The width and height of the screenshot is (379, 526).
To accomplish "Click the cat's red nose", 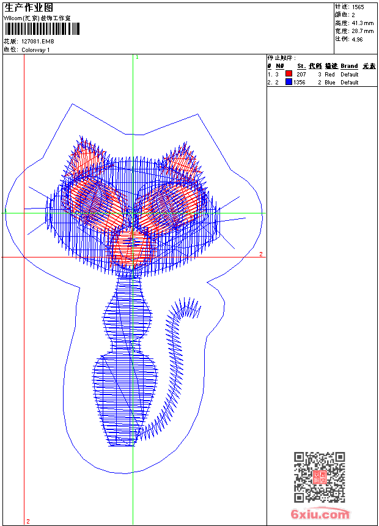I will (131, 246).
